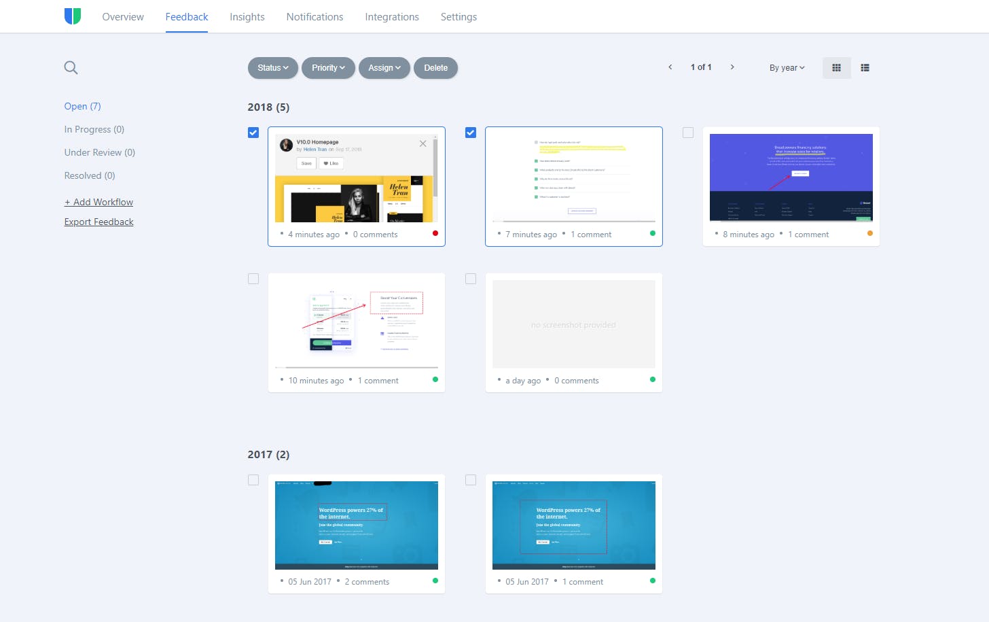Select the a day ago feedback checkbox

[471, 279]
